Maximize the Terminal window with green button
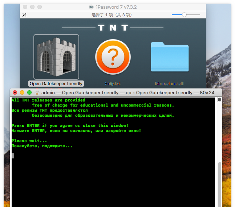The image size is (235, 207). click(x=29, y=92)
